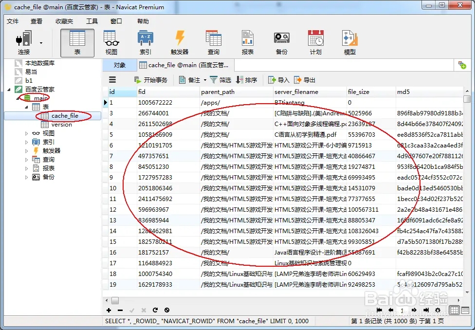Image resolution: width=475 pixels, height=330 pixels.
Task: Switch to the 对象 (Objects) tab
Action: point(119,65)
